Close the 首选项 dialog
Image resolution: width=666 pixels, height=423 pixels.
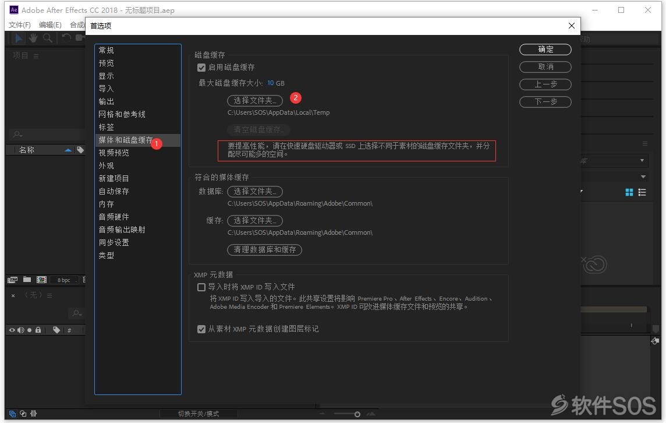pyautogui.click(x=571, y=26)
